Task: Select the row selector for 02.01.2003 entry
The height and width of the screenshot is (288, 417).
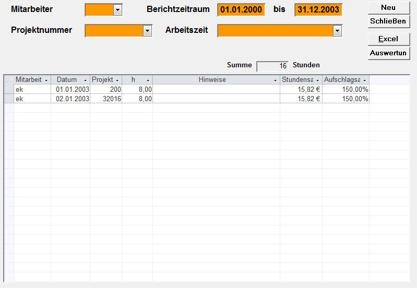Action: (x=9, y=99)
